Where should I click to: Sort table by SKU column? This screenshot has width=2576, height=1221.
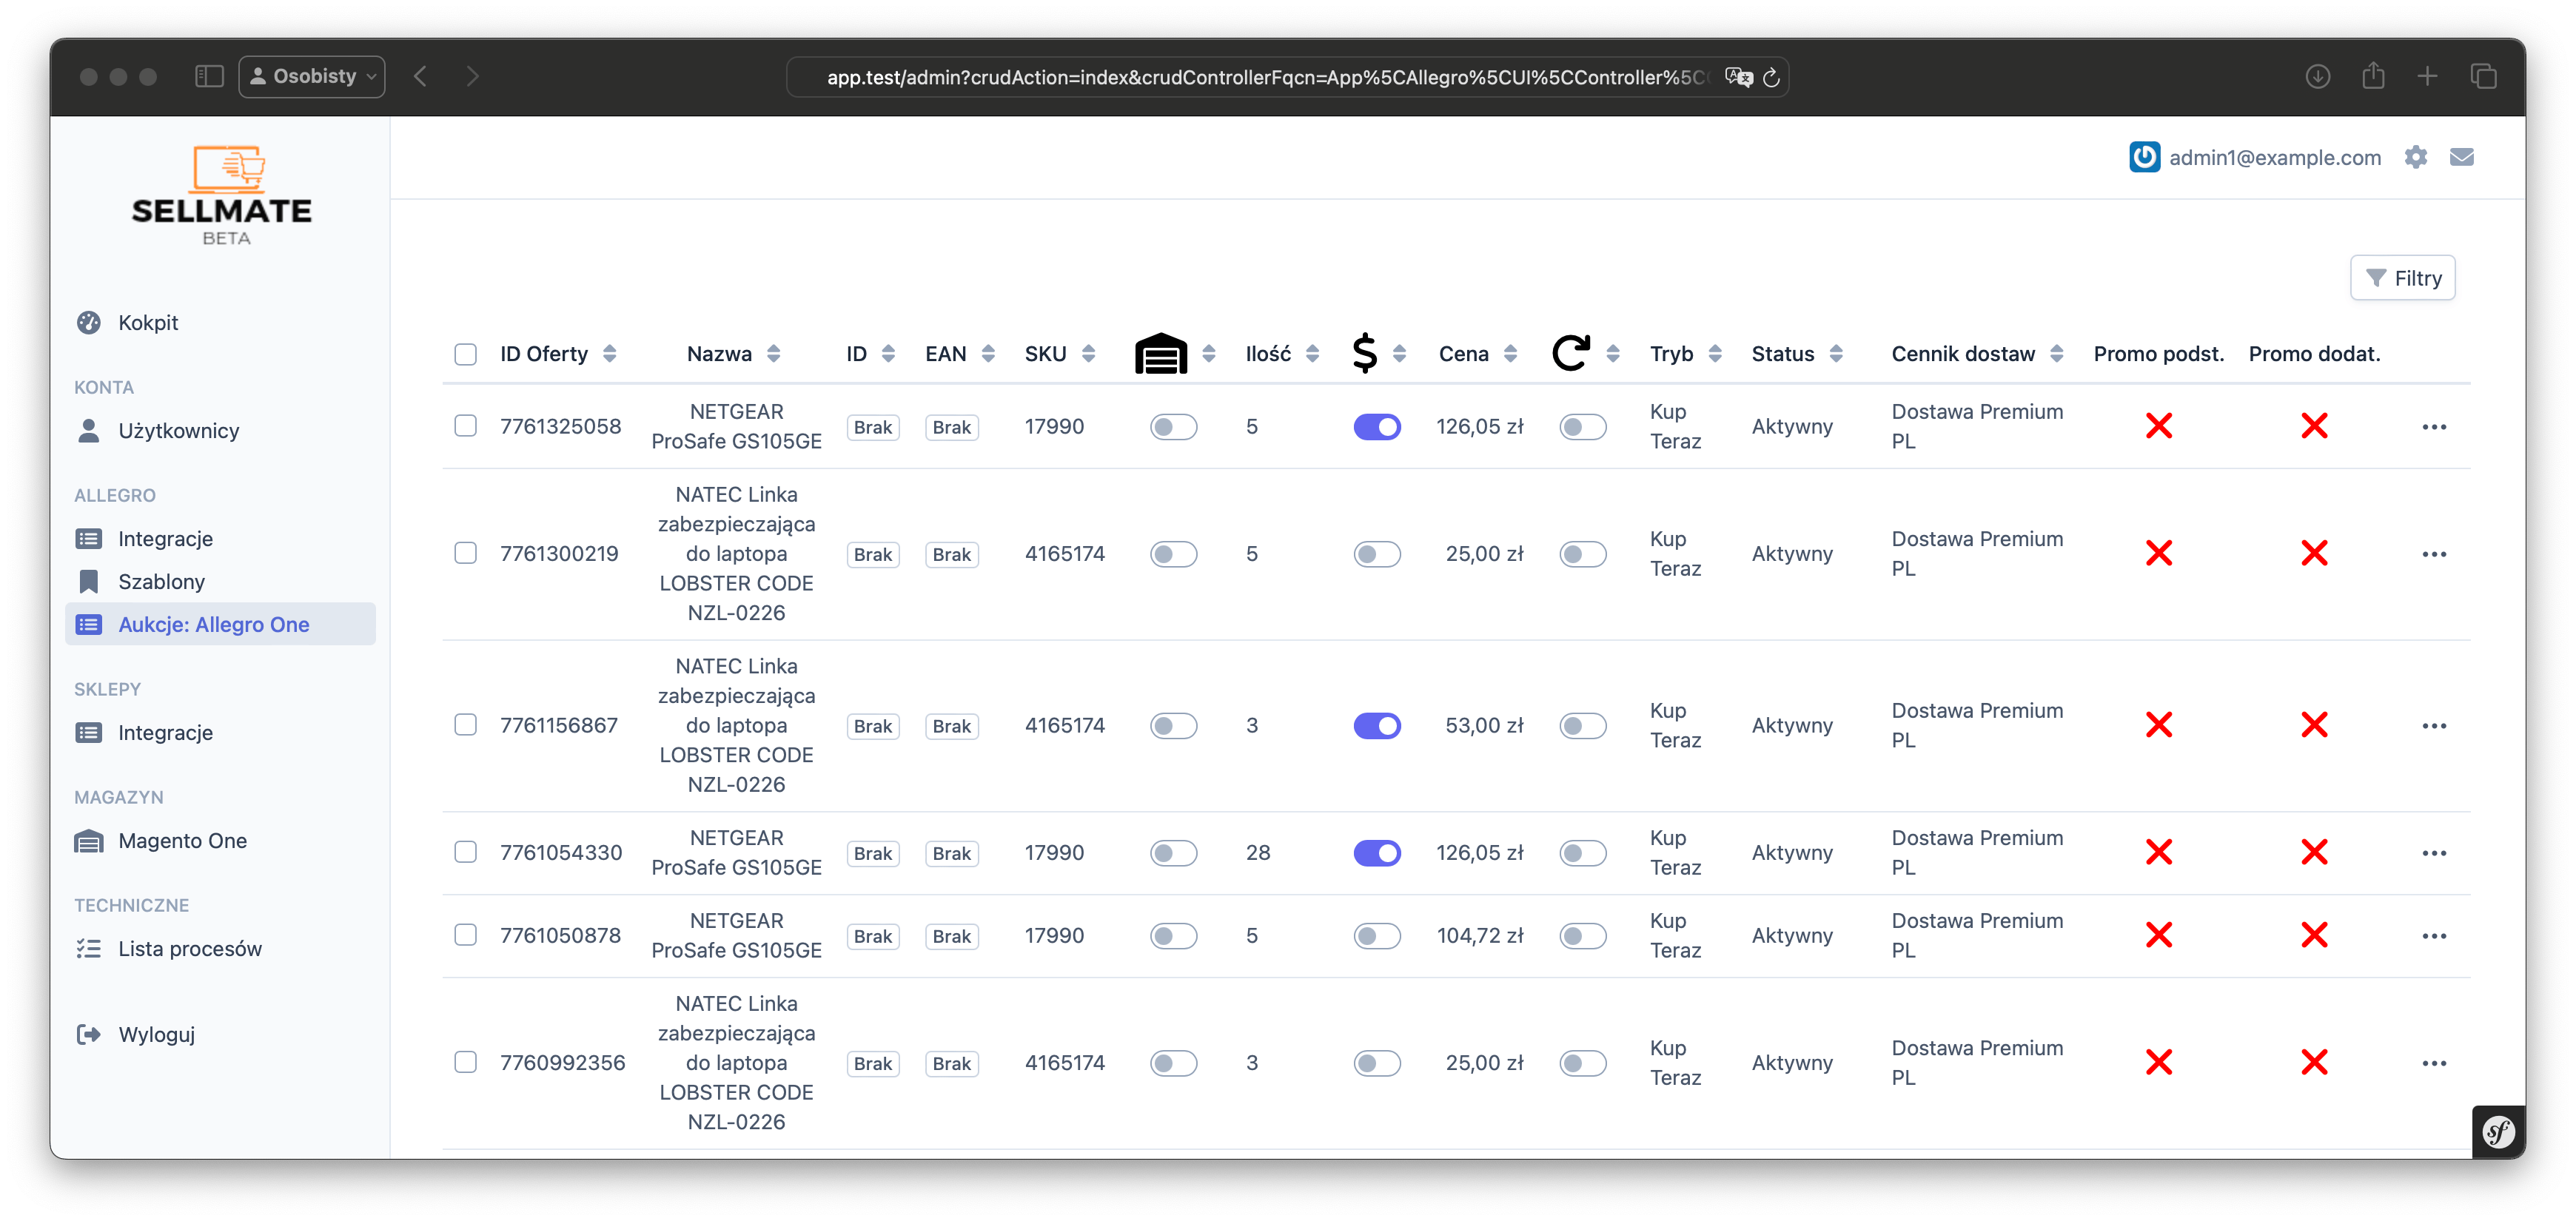point(1060,354)
